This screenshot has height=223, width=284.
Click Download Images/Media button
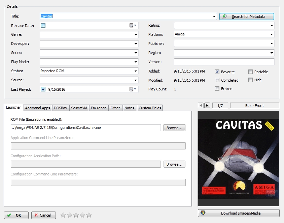tap(239, 213)
